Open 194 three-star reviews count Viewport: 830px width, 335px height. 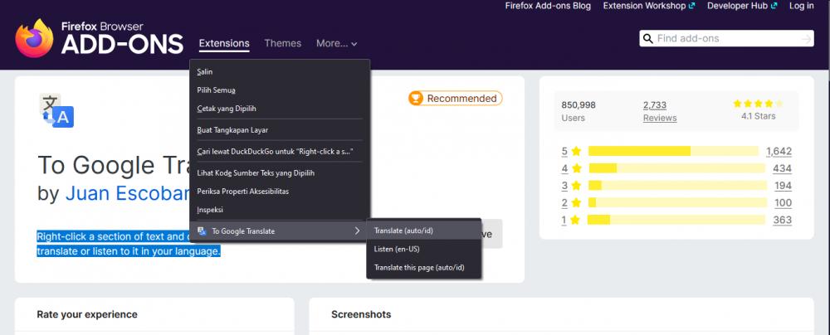783,185
